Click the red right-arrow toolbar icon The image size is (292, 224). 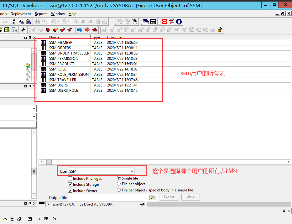(87, 30)
